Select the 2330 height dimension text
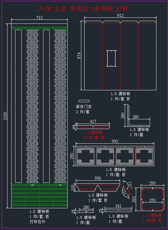This screenshot has height=230, width=168. click(x=5, y=116)
